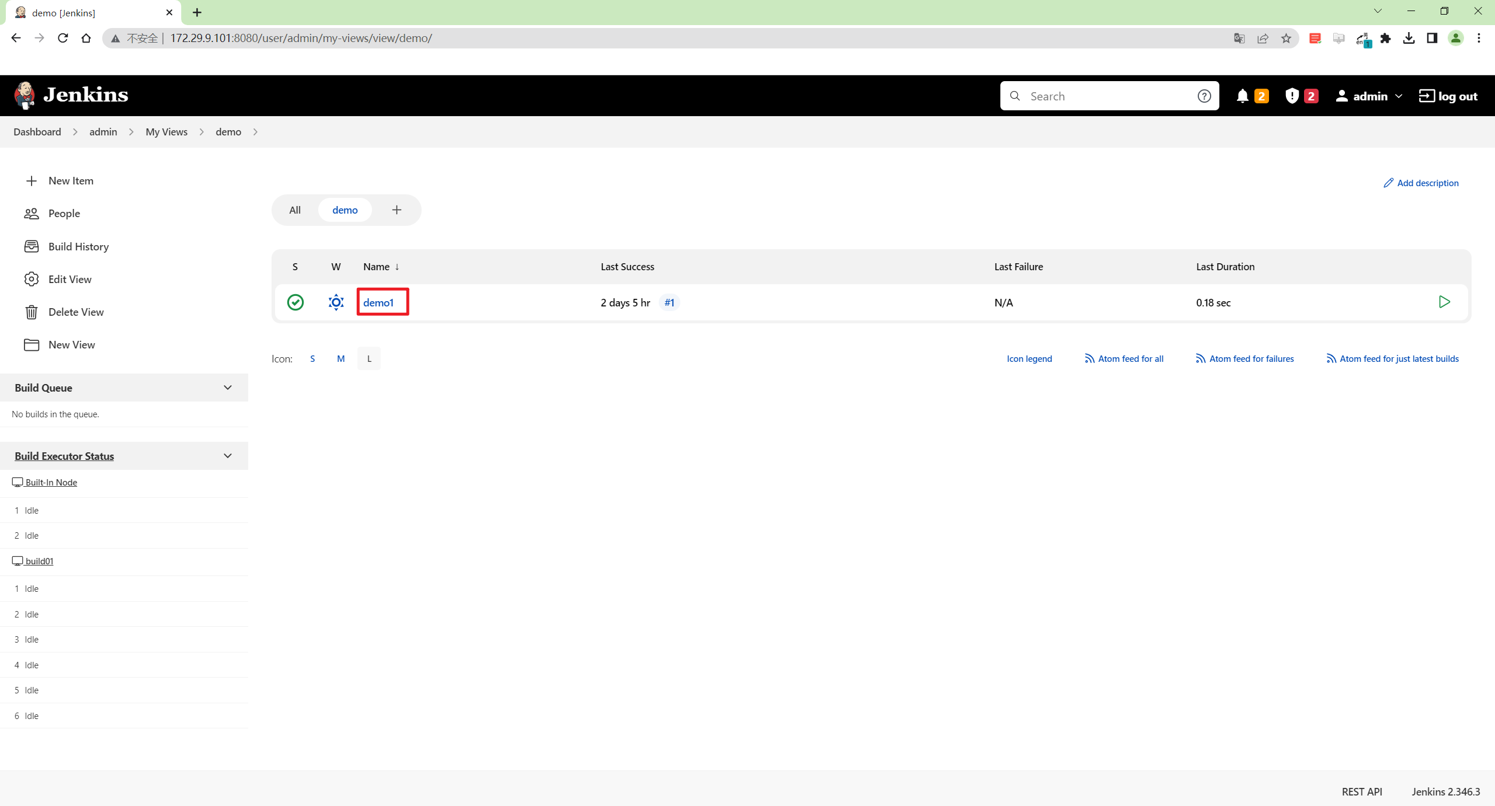The image size is (1495, 806).
Task: Sort by the Last Success column
Action: 627,267
